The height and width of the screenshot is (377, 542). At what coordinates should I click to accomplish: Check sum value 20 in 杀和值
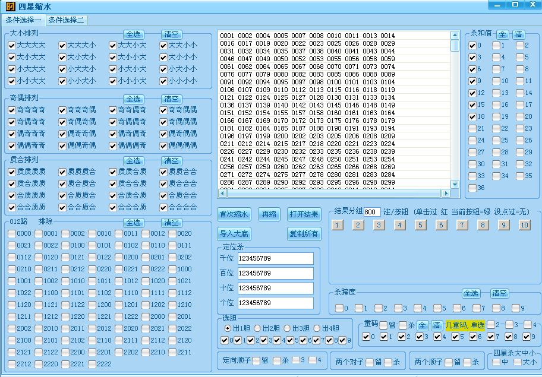[x=519, y=117]
